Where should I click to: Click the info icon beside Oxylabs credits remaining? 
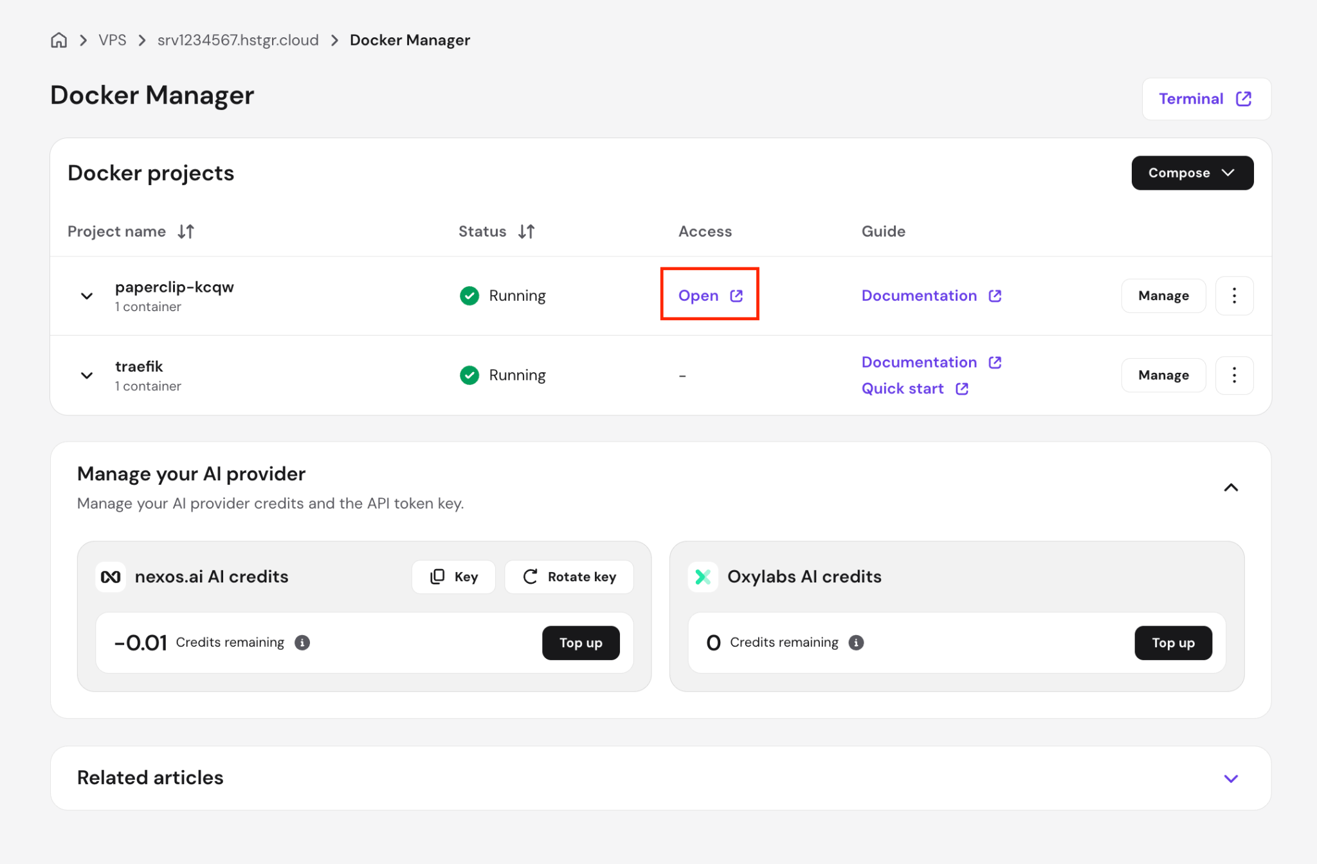coord(856,642)
